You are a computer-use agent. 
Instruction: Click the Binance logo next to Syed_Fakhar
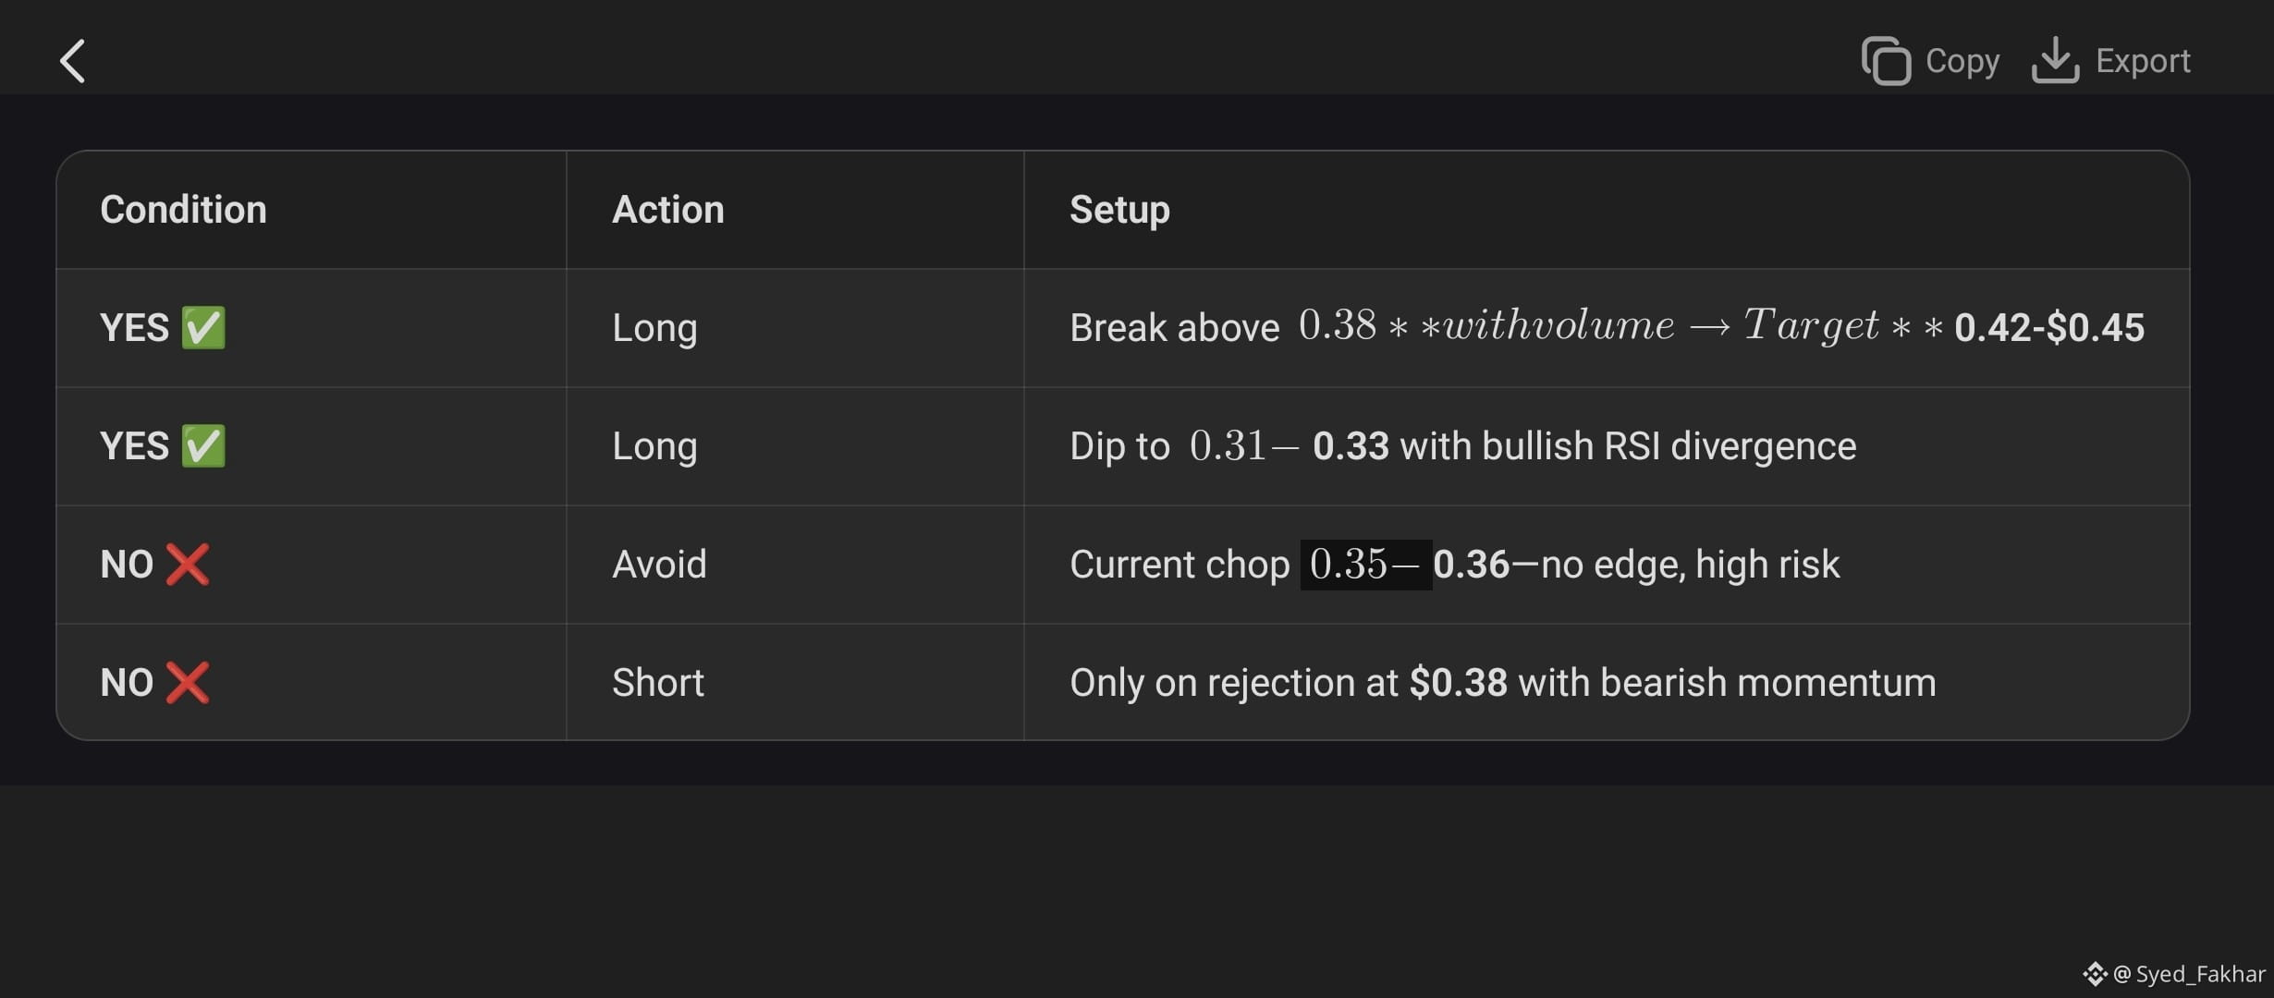(x=2095, y=974)
